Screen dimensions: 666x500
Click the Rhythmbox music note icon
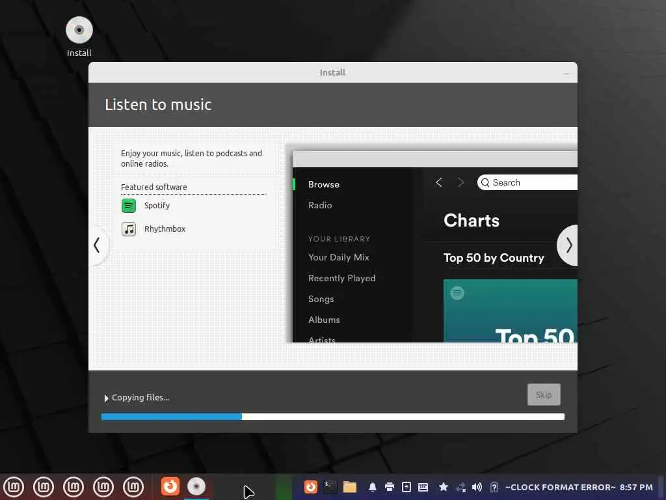[x=129, y=229]
